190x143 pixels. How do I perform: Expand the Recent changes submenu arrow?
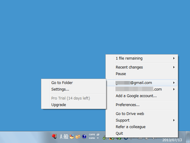pos(174,67)
